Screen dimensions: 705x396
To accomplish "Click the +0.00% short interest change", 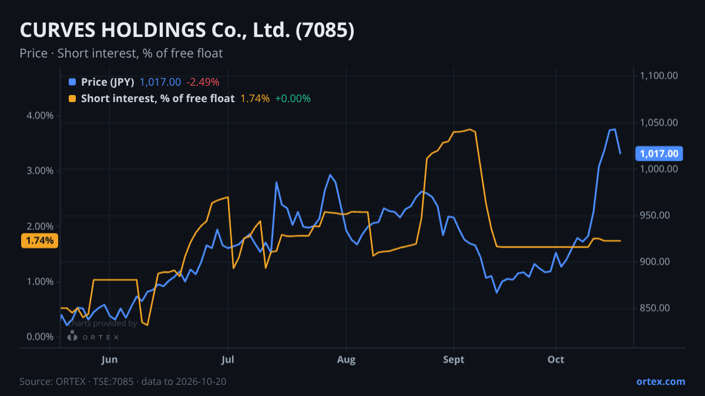I will pos(293,99).
